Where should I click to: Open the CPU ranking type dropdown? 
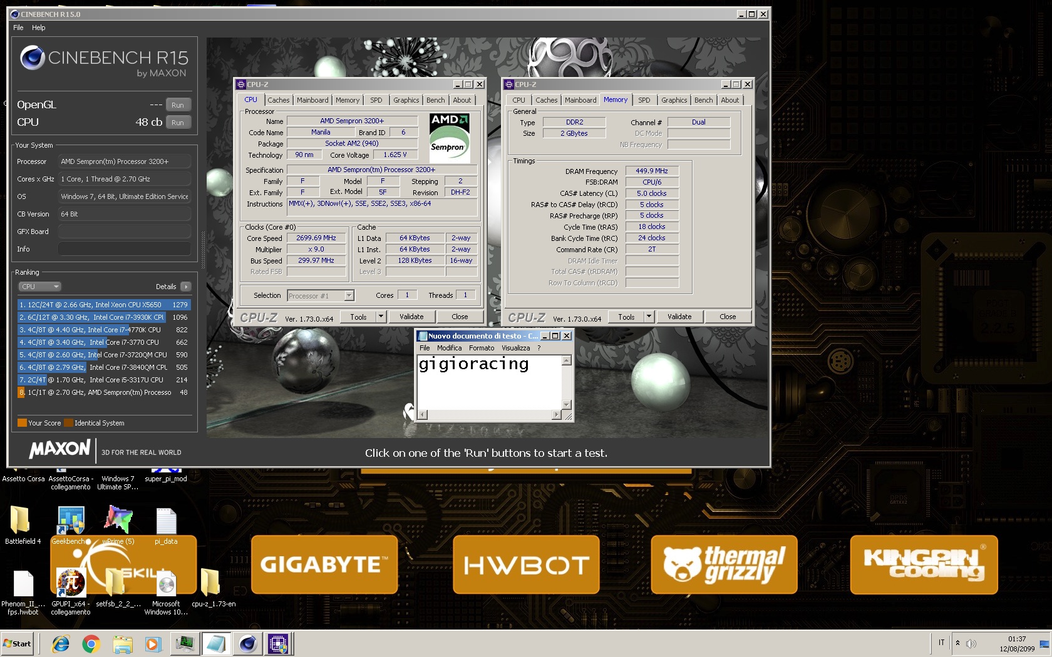pos(39,287)
